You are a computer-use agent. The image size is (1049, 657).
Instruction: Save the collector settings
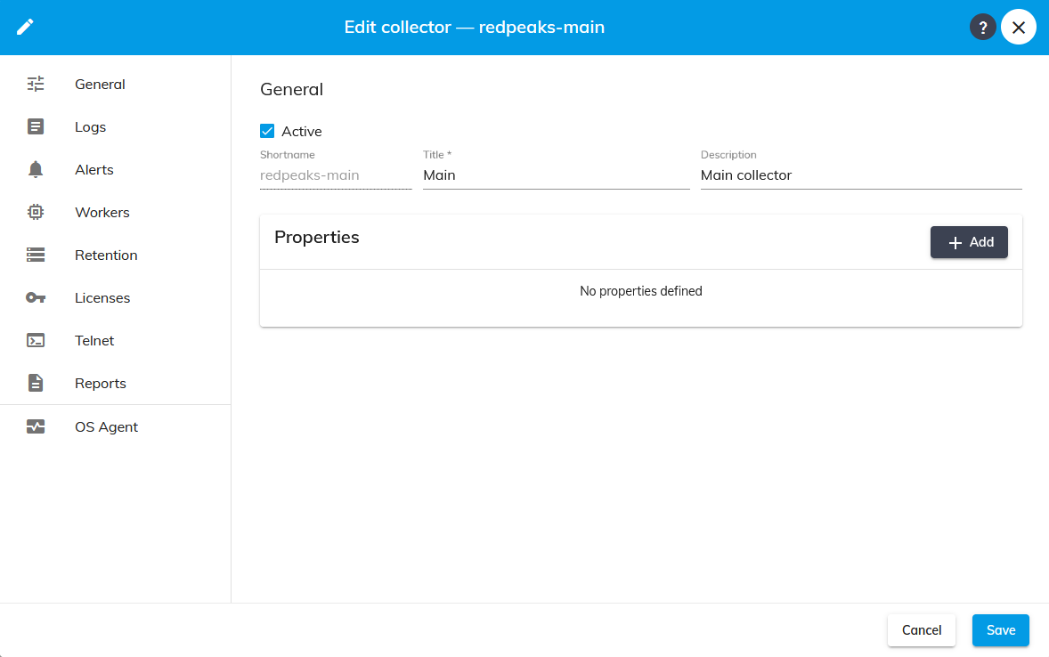click(x=1000, y=630)
